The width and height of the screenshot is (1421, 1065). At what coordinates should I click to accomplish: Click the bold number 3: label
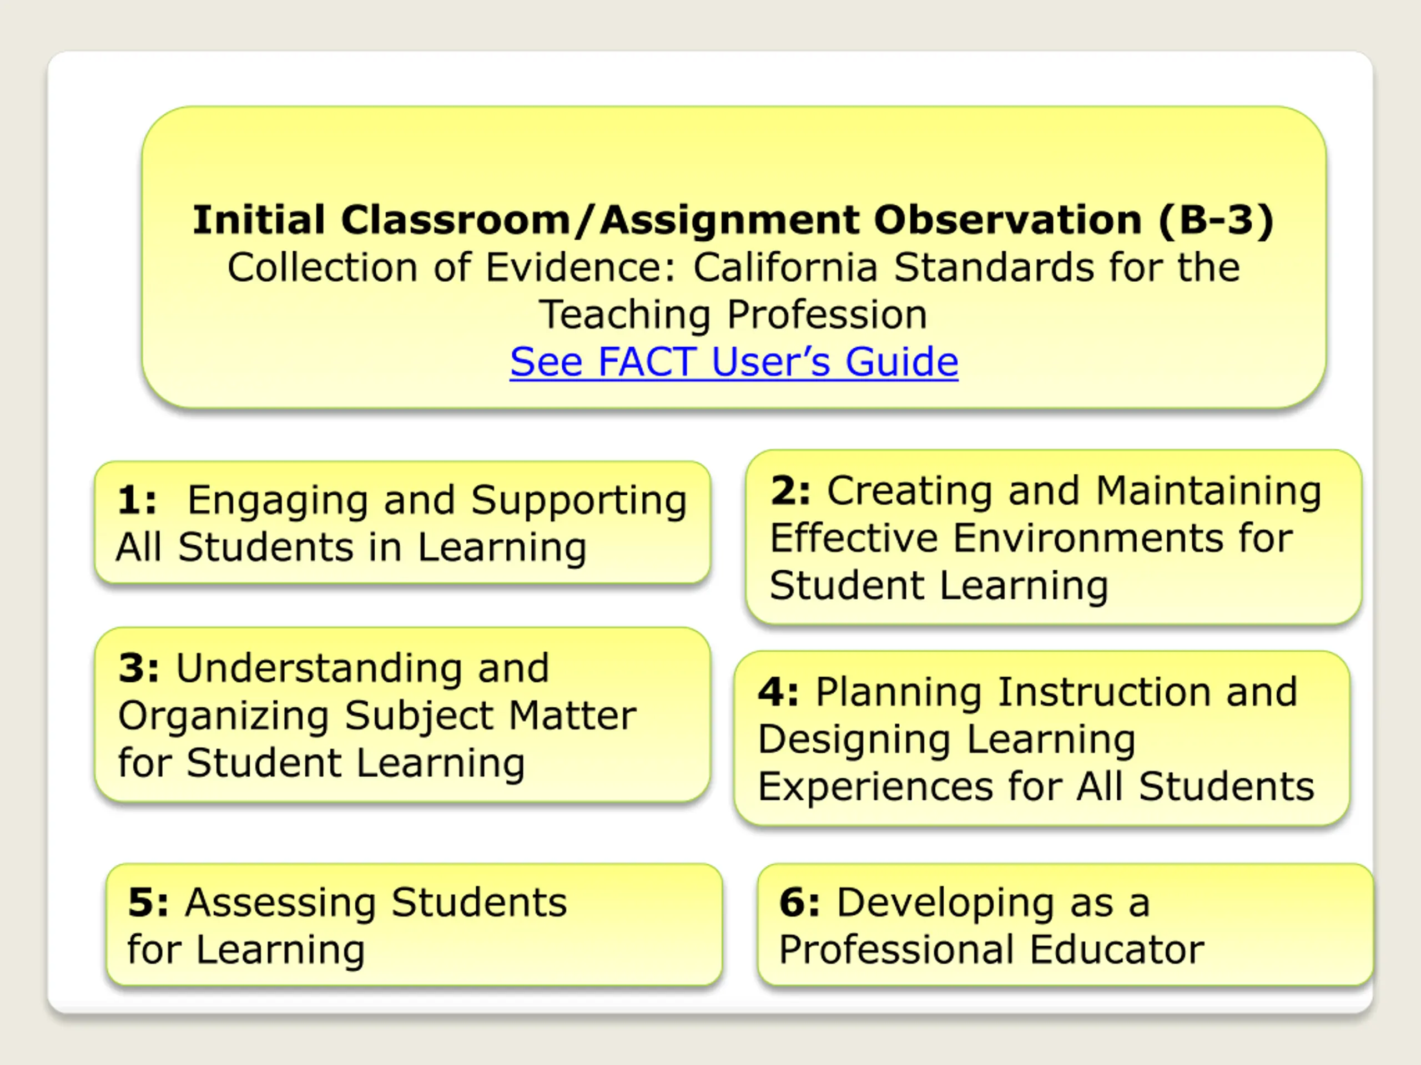(x=139, y=668)
